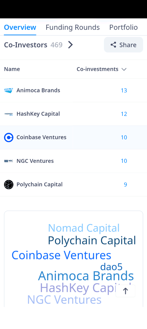Viewport: 147px width, 329px height.
Task: Select the Overview tab
Action: click(20, 27)
